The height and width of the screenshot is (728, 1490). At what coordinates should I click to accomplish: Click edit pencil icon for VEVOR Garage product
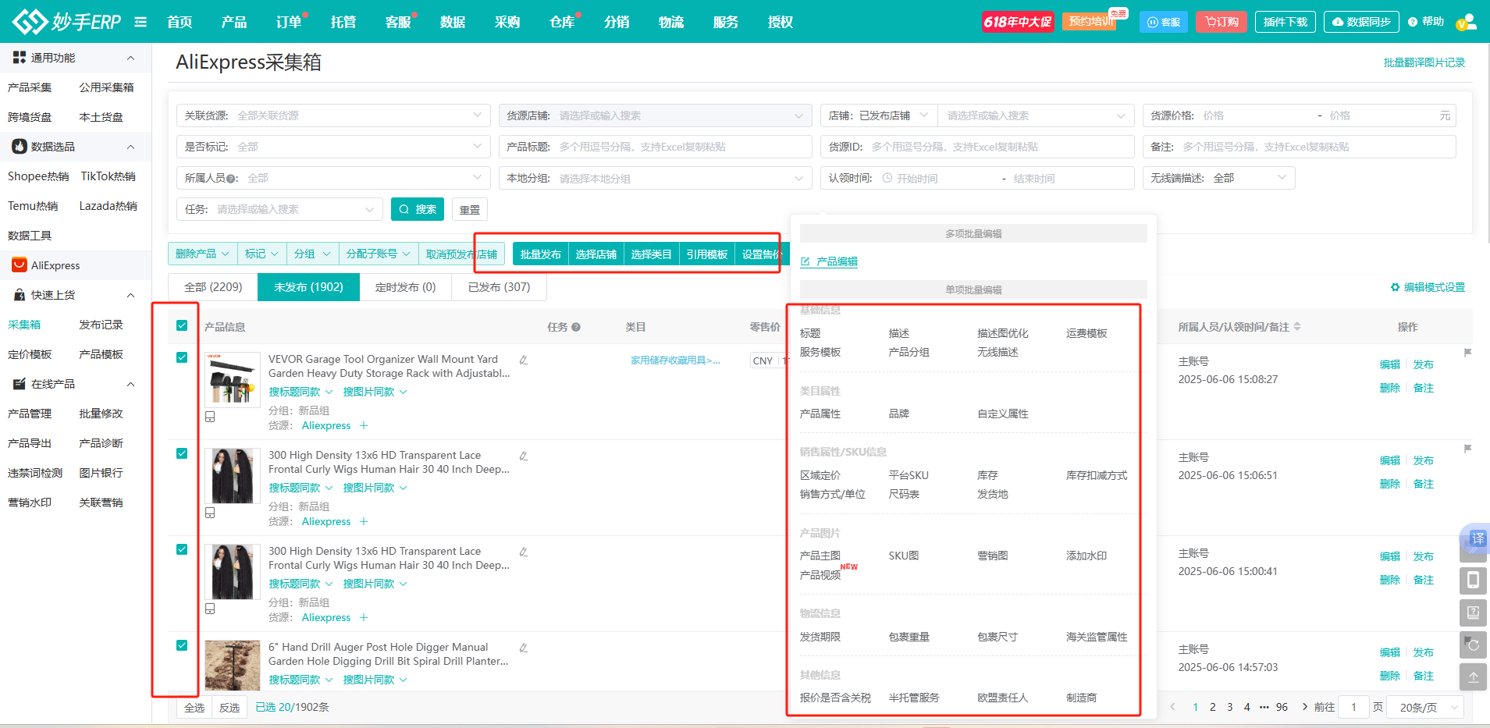coord(524,360)
